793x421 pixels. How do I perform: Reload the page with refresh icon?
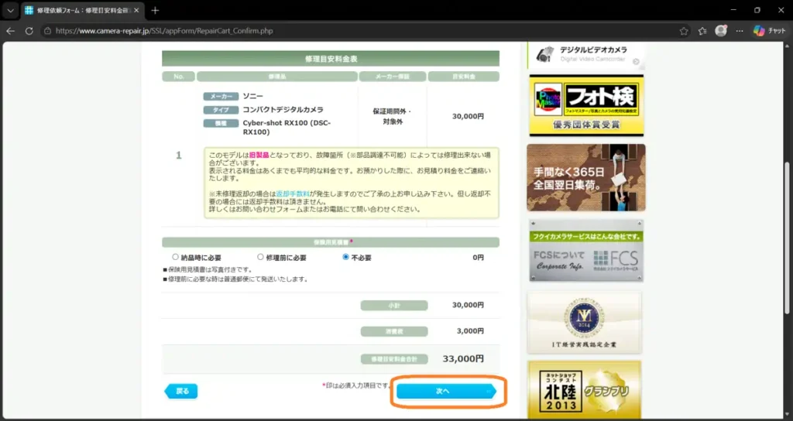coord(29,31)
